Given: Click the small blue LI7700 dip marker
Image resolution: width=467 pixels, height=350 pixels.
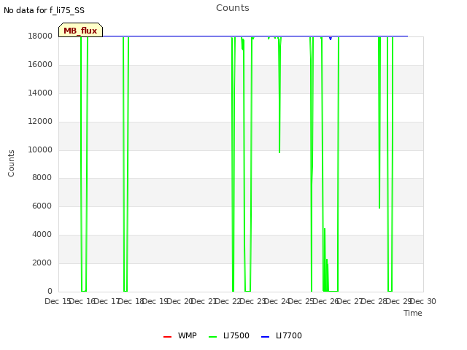Looking at the screenshot, I should (x=331, y=38).
